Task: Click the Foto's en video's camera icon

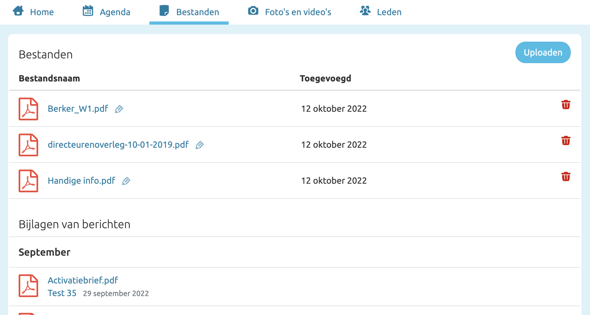Action: tap(253, 10)
